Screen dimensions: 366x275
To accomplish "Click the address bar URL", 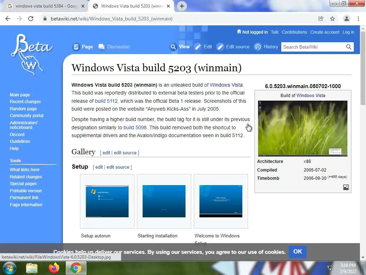I will [112, 19].
